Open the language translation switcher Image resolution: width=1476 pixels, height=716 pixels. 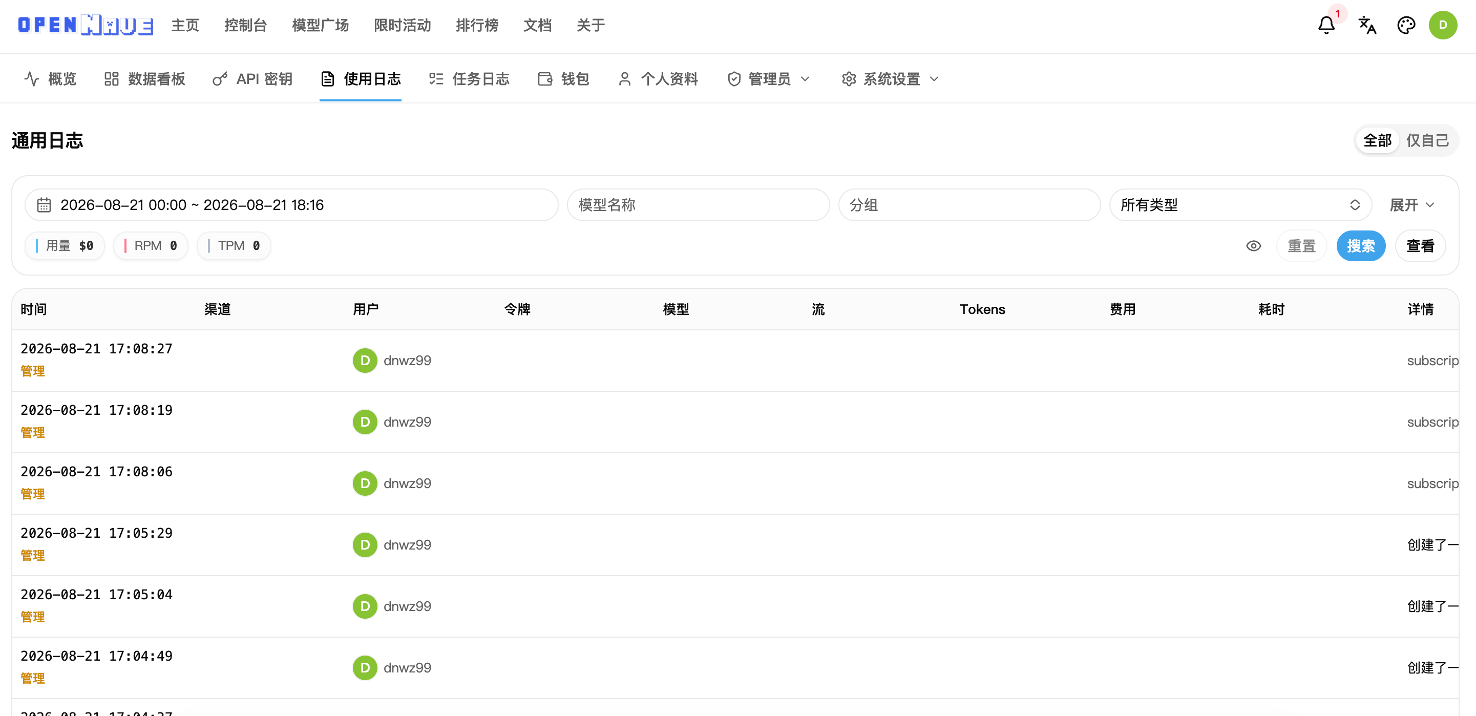pos(1367,25)
